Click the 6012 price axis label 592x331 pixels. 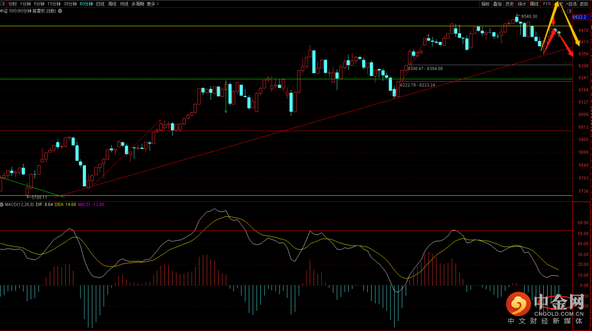coord(583,127)
